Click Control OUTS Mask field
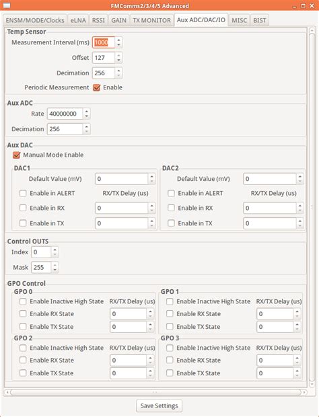319x417 pixels. 41,267
